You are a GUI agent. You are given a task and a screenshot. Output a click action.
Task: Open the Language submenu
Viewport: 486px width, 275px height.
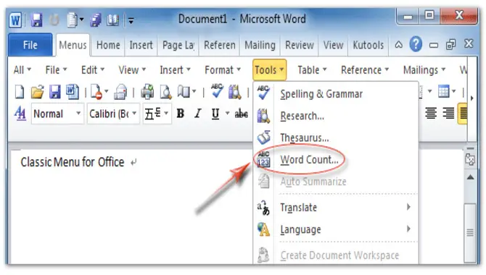336,229
